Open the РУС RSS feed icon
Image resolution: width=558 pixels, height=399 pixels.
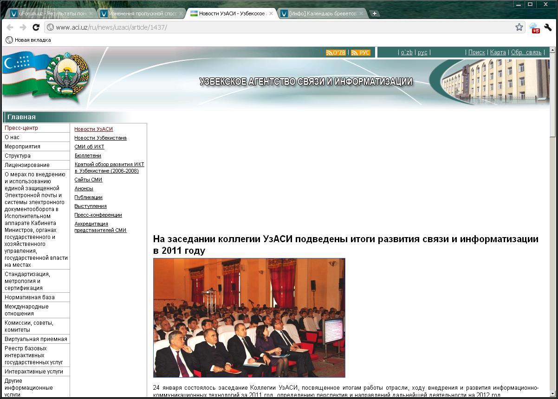360,53
